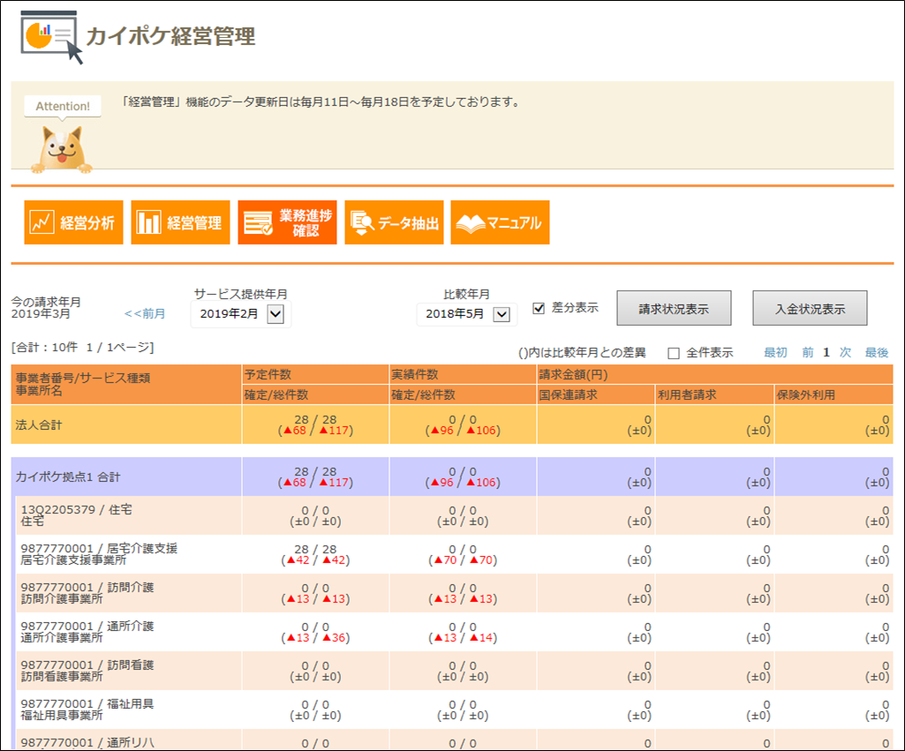The image size is (905, 751).
Task: Click 法人合計 実績件数 cell ▲96 / ▲106
Action: [x=463, y=424]
